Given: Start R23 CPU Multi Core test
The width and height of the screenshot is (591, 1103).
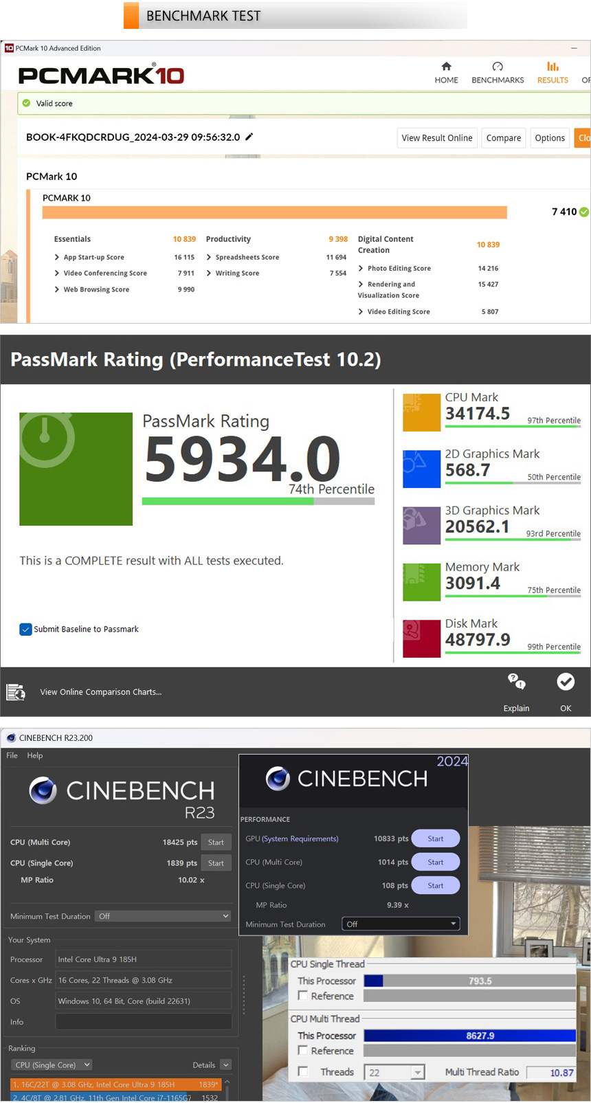Looking at the screenshot, I should 216,842.
